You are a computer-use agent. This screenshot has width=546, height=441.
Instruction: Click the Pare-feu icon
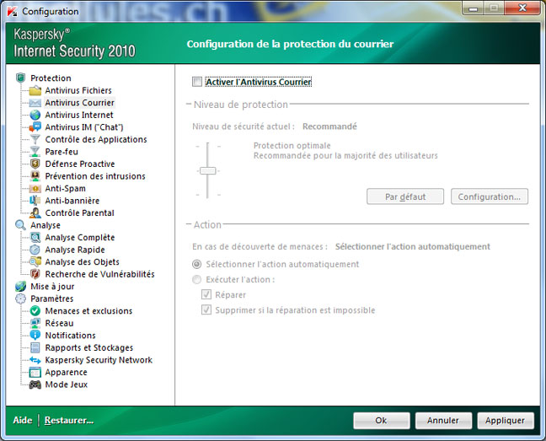tap(35, 152)
